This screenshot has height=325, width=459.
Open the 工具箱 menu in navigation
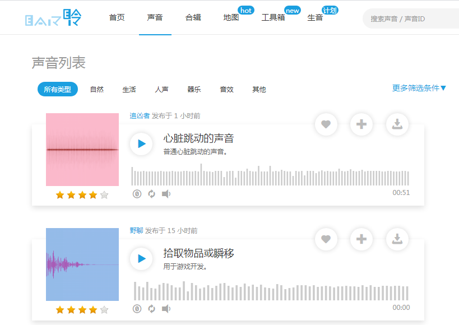coord(273,17)
